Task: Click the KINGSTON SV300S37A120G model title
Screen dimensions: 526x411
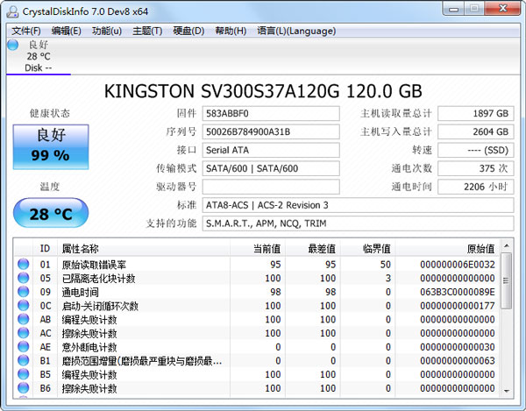Action: [x=263, y=91]
